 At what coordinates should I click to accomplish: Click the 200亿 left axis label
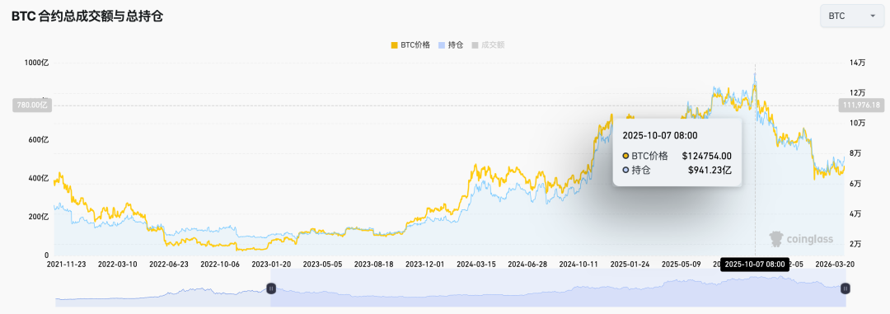click(39, 217)
